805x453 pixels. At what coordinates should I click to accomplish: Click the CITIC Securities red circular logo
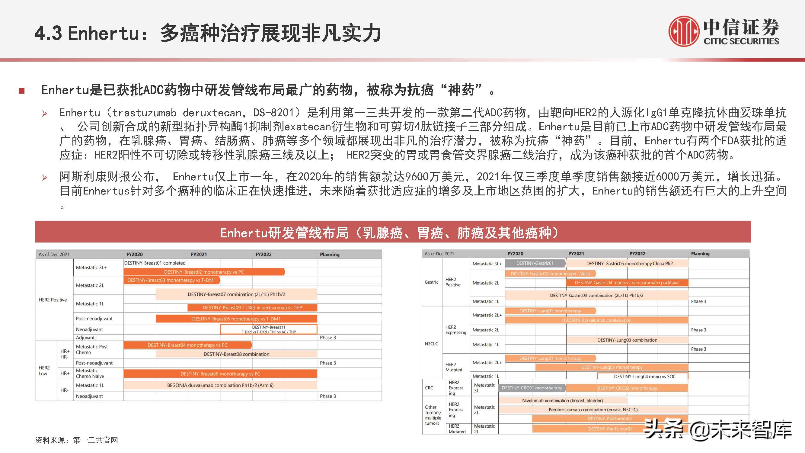pyautogui.click(x=684, y=31)
